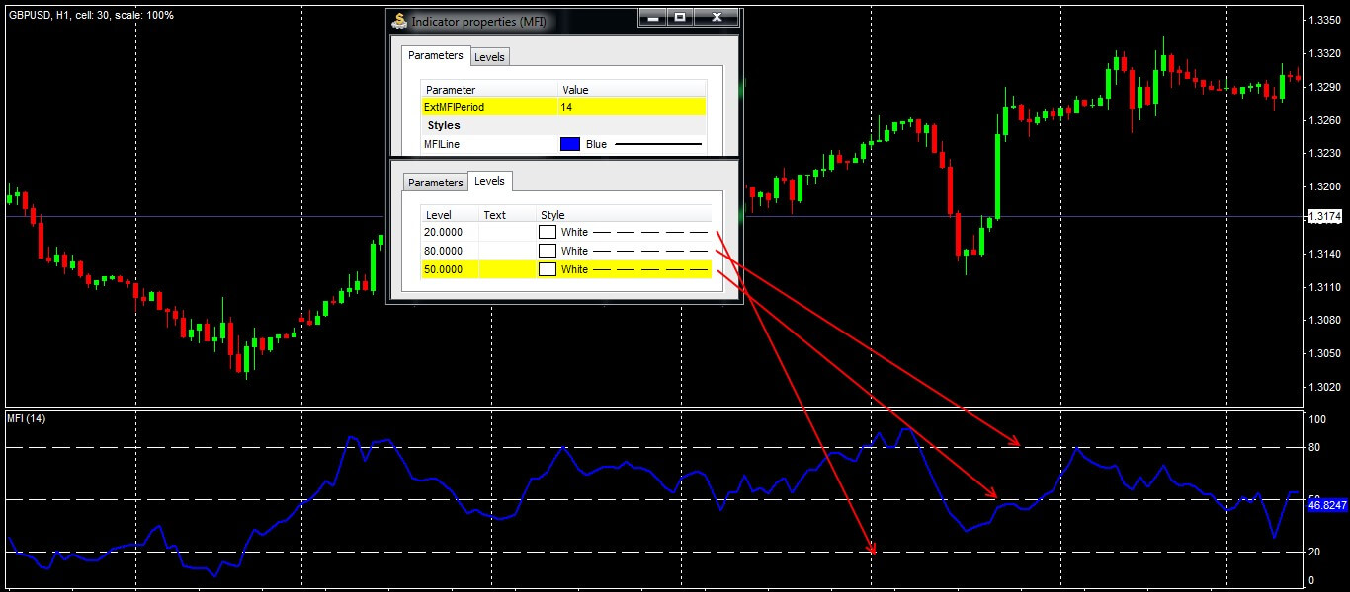Click the dashed line style of the 50.0000 level

coord(650,269)
